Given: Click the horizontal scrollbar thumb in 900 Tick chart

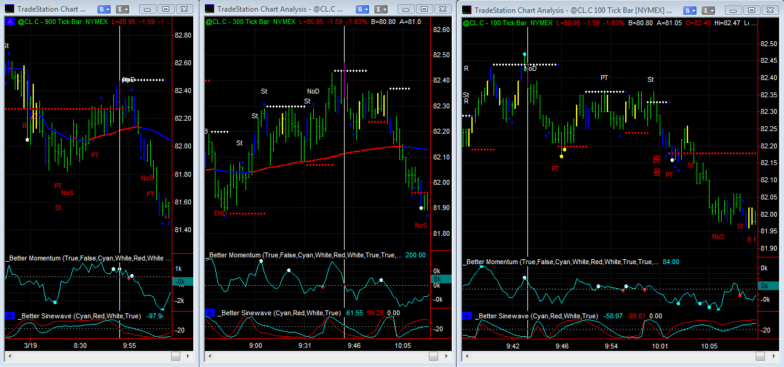Looking at the screenshot, I should point(175,355).
